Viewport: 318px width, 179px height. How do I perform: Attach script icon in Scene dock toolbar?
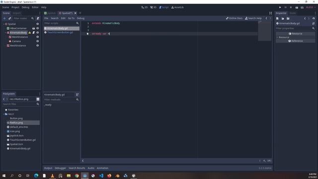(x=38, y=18)
